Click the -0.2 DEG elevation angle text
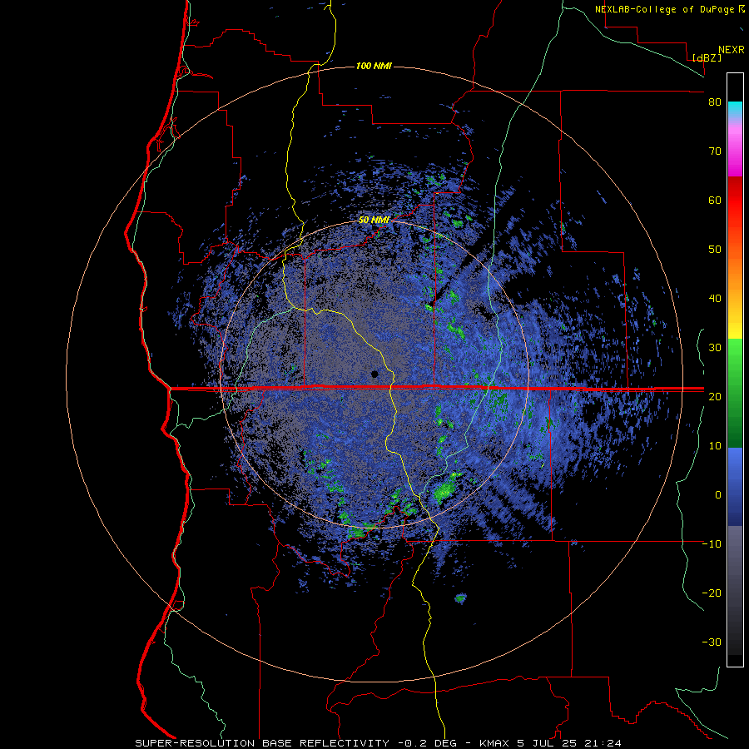The height and width of the screenshot is (749, 749). [x=427, y=743]
